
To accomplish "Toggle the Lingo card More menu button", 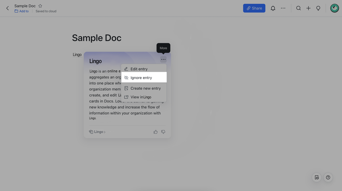I will point(163,59).
